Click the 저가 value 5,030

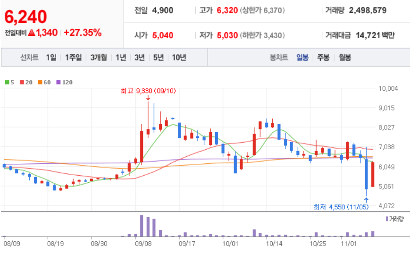227,35
